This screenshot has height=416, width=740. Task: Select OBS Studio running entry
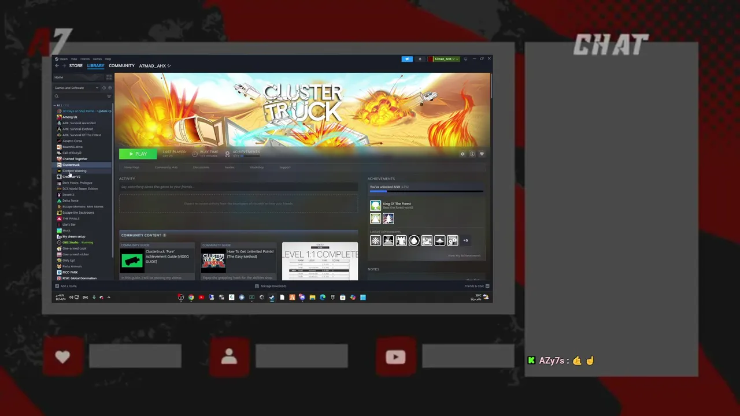click(77, 243)
